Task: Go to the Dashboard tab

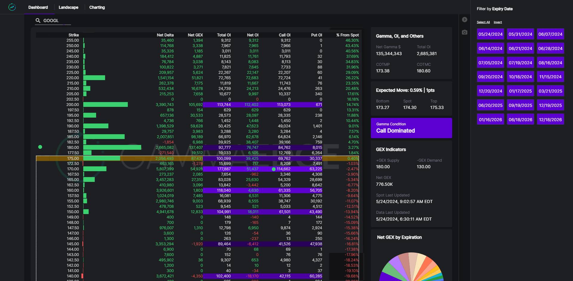Action: 38,7
